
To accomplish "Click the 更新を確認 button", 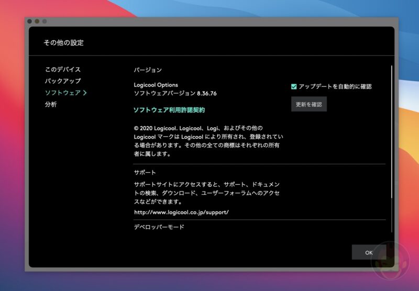I will [308, 104].
